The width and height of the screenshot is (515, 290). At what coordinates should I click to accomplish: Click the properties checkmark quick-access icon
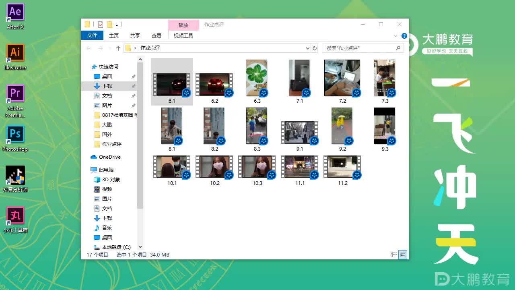coord(101,25)
